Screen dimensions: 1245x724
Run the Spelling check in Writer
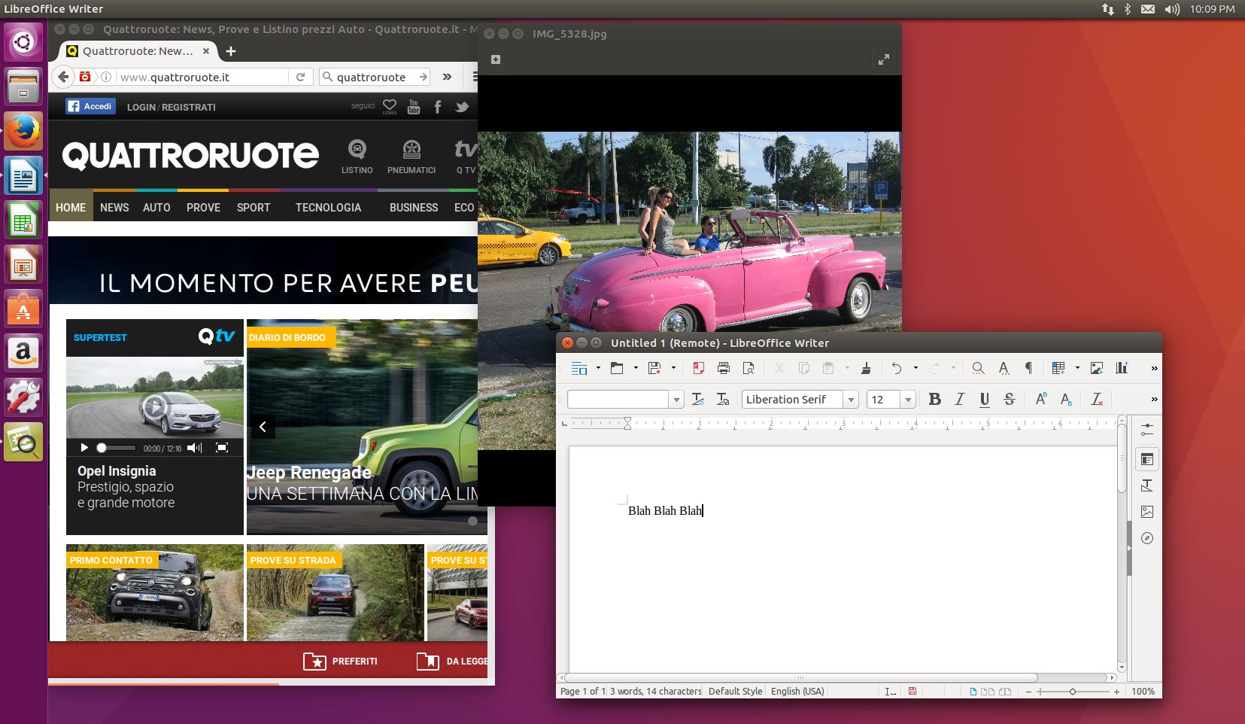1004,368
